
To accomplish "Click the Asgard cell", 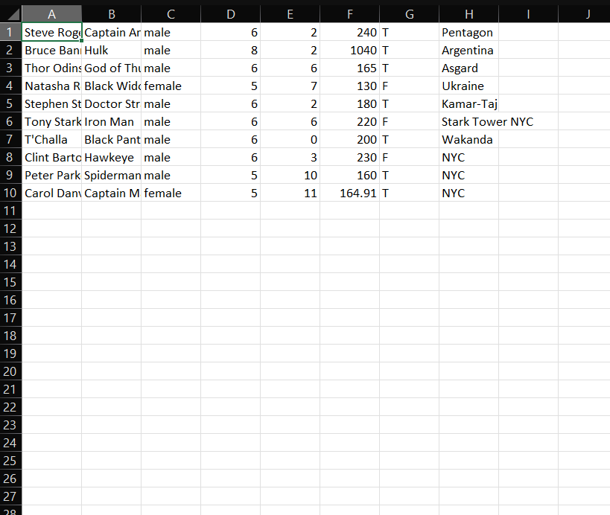I will coord(468,68).
